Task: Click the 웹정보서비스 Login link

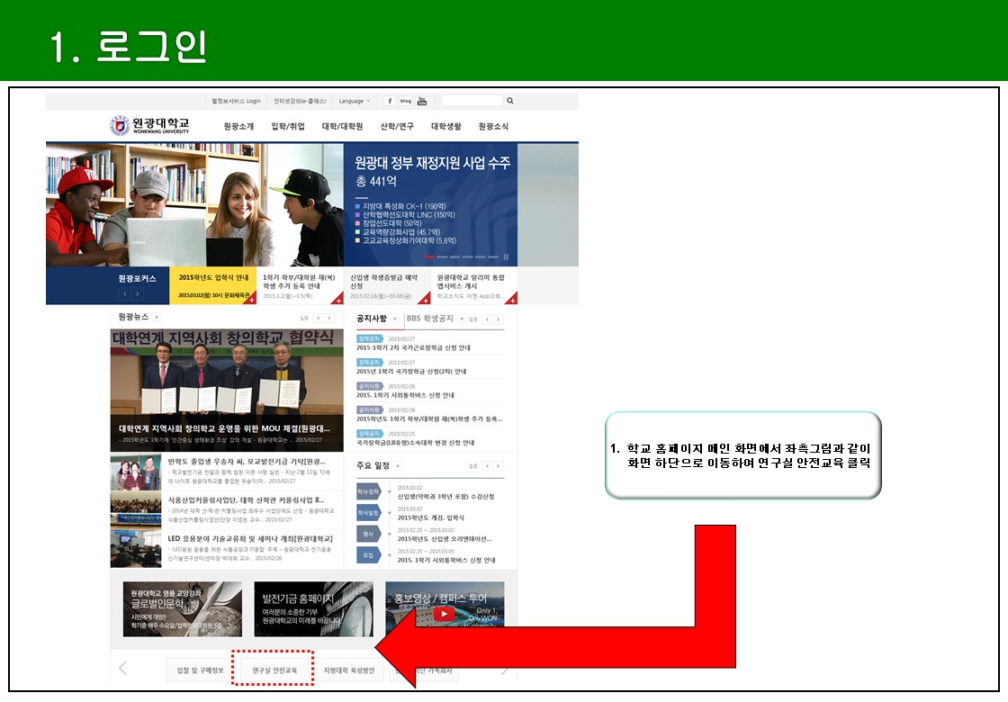Action: click(235, 101)
